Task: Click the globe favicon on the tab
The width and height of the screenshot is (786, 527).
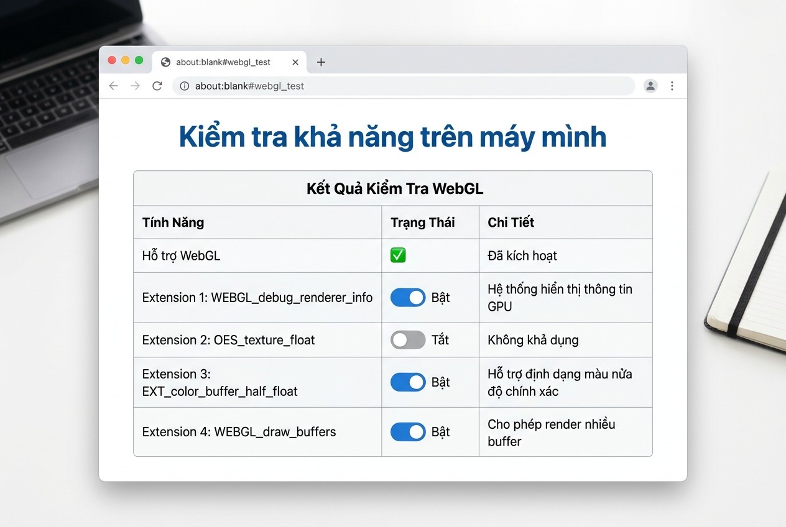Action: [165, 62]
